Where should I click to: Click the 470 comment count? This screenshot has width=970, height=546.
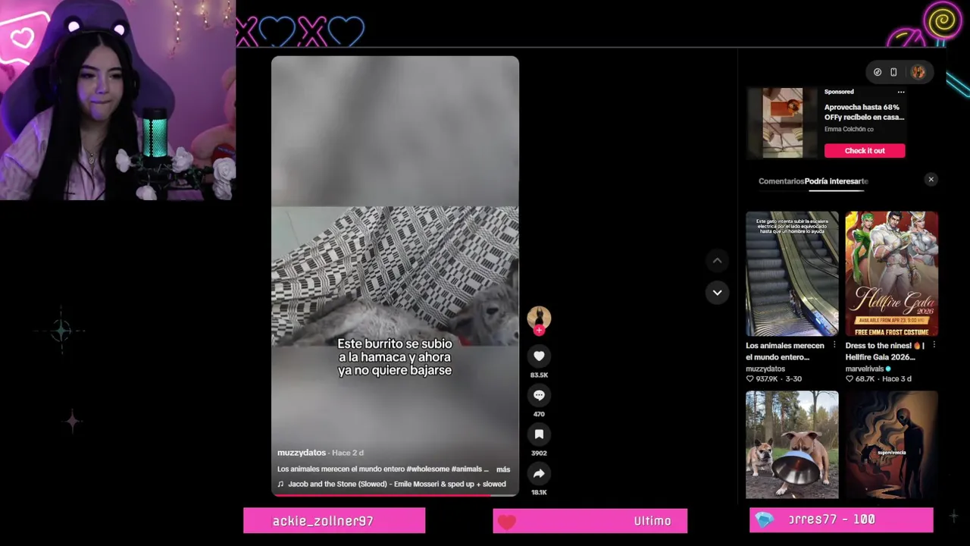click(x=539, y=414)
